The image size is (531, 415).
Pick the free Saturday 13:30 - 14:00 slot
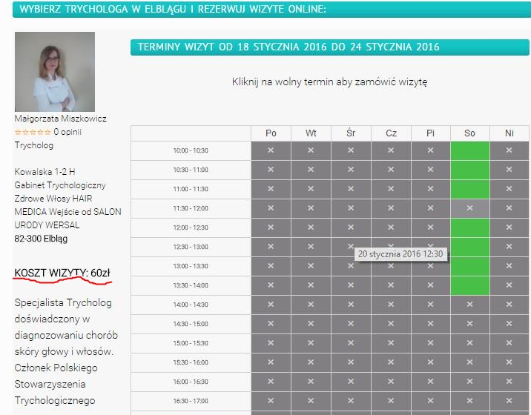(469, 285)
